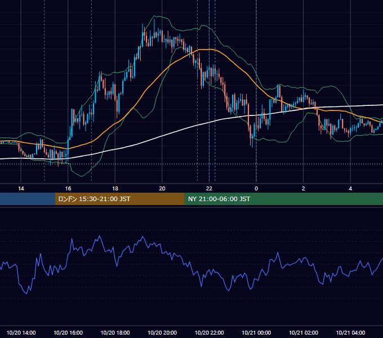Click the hour label 14 on the axis
This screenshot has width=383, height=338.
click(x=21, y=188)
